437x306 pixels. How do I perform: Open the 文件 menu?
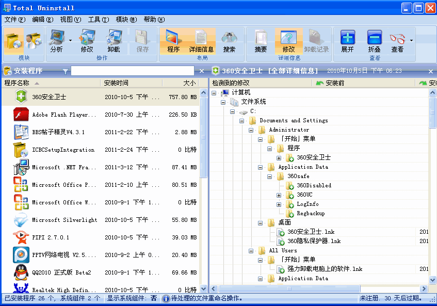point(15,20)
